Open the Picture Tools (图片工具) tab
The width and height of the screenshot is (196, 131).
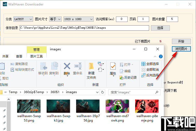(37, 56)
